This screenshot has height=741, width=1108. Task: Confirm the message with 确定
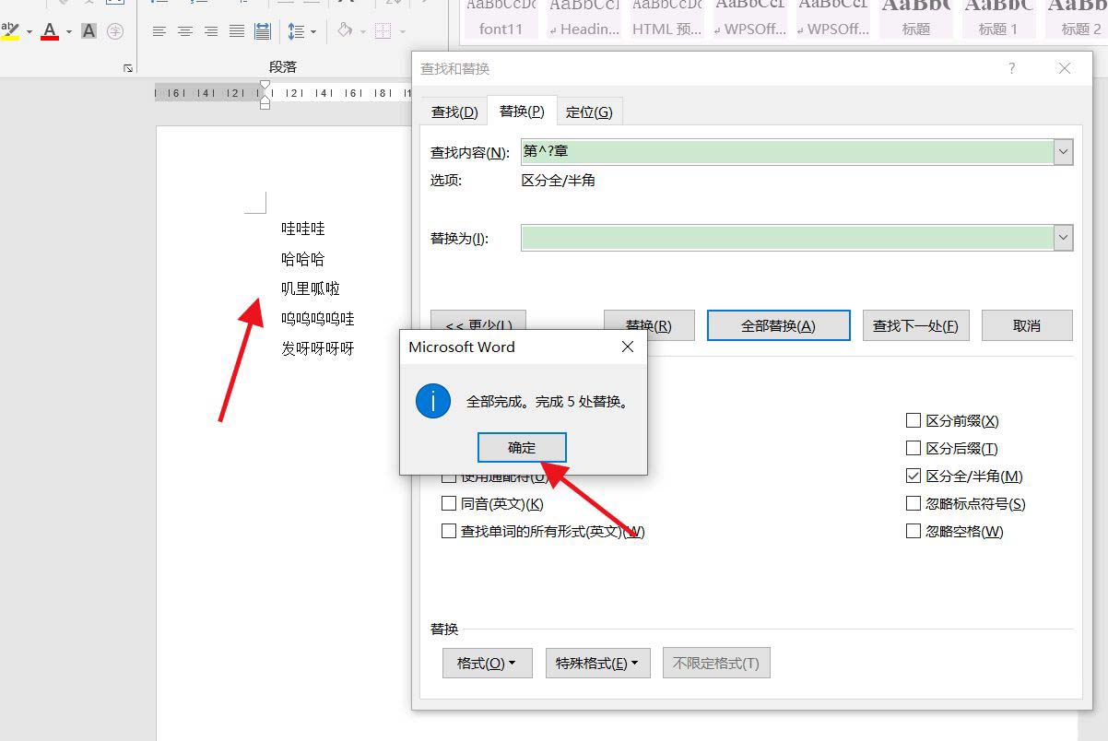click(x=522, y=448)
